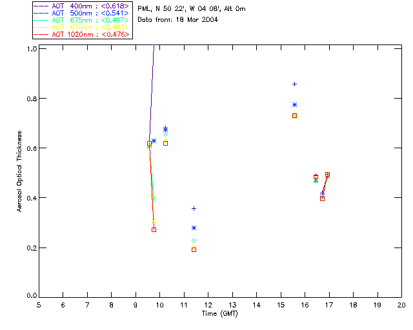Click the yellow triangle marker near 0.30 thickness

pyautogui.click(x=154, y=222)
